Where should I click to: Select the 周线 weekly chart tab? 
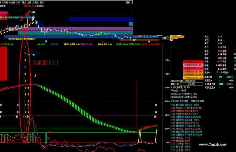click(x=24, y=2)
